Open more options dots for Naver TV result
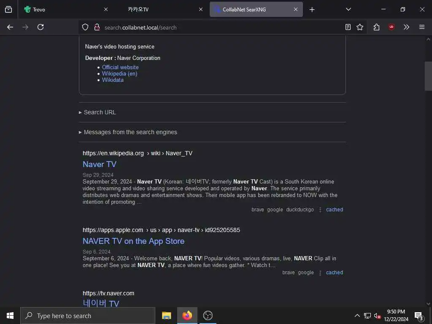Viewport: 432px width, 324px height. click(x=320, y=210)
